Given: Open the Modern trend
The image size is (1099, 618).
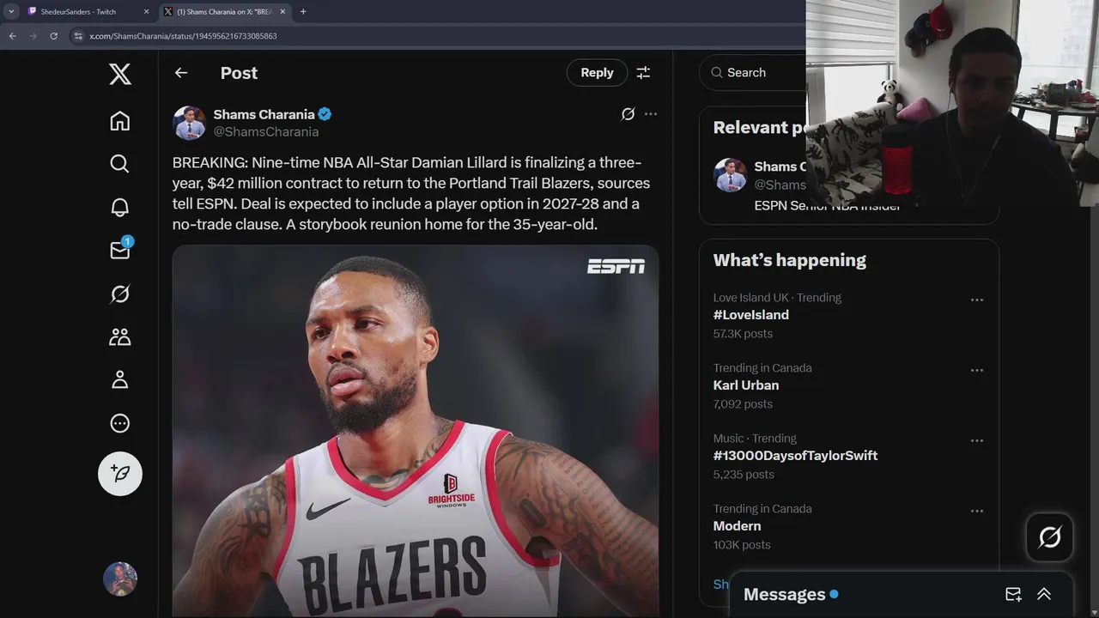Looking at the screenshot, I should [x=737, y=526].
